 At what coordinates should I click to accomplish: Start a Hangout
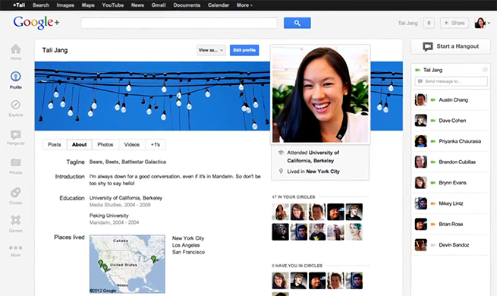(451, 46)
